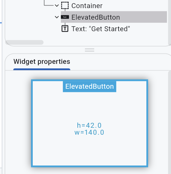Screen dimensions: 171x174
Task: Collapse the Container node chevron
Action: coord(57,5)
